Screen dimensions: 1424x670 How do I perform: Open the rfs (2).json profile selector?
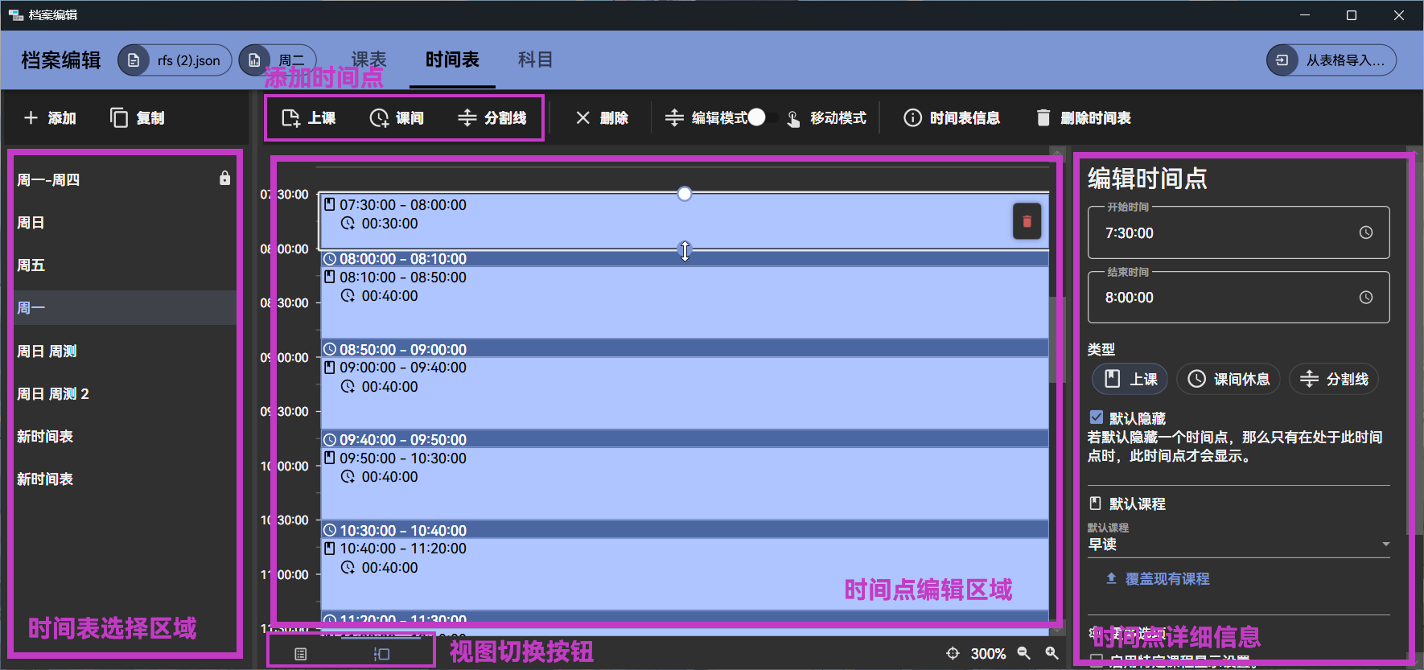(175, 60)
